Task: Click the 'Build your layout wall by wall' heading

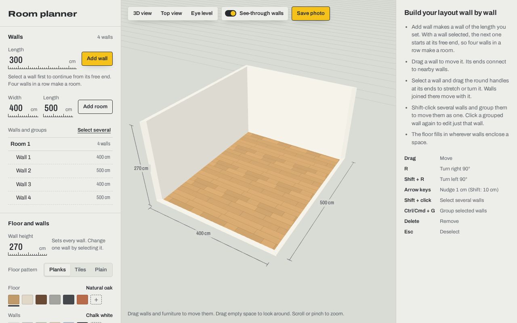Action: point(450,13)
